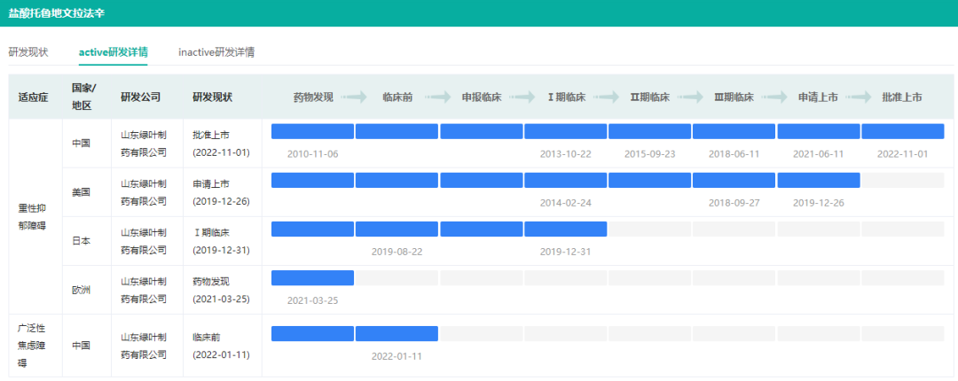Click arrow between Ⅱ期临床 and Ⅲ期临床

[x=691, y=97]
